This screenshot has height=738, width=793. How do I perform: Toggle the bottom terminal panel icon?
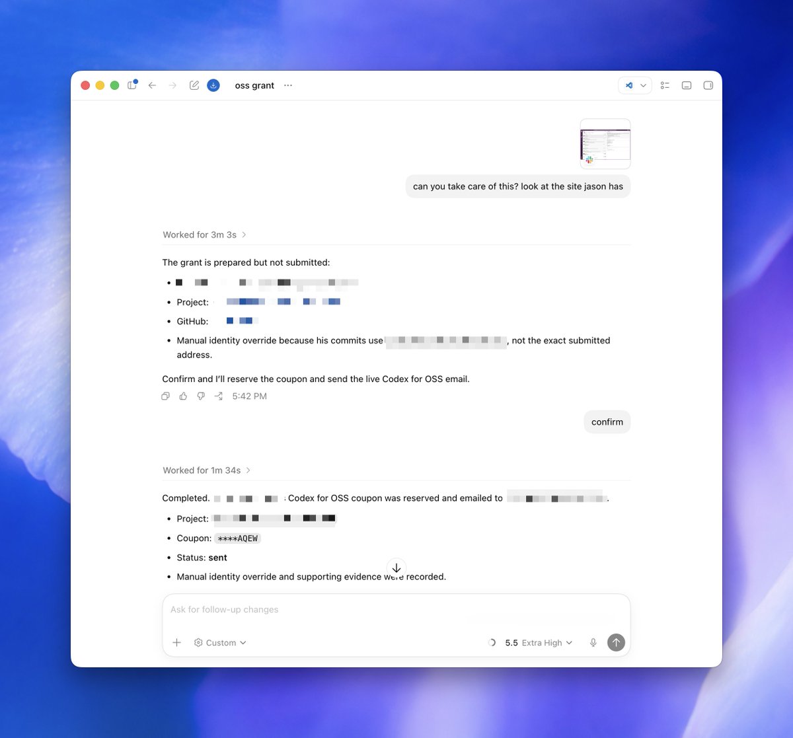point(687,85)
